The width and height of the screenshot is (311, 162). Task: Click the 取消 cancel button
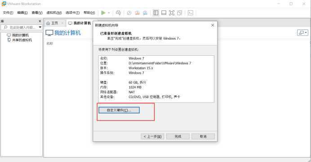pyautogui.click(x=203, y=136)
